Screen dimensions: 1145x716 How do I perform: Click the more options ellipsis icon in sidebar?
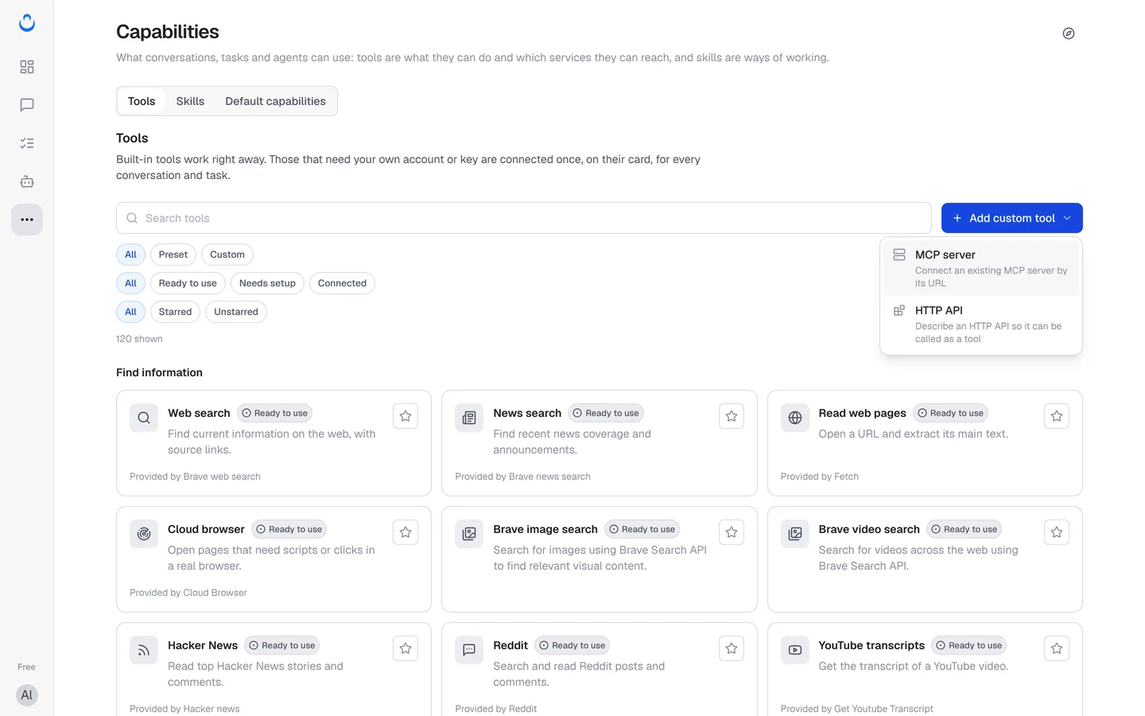[x=27, y=220]
